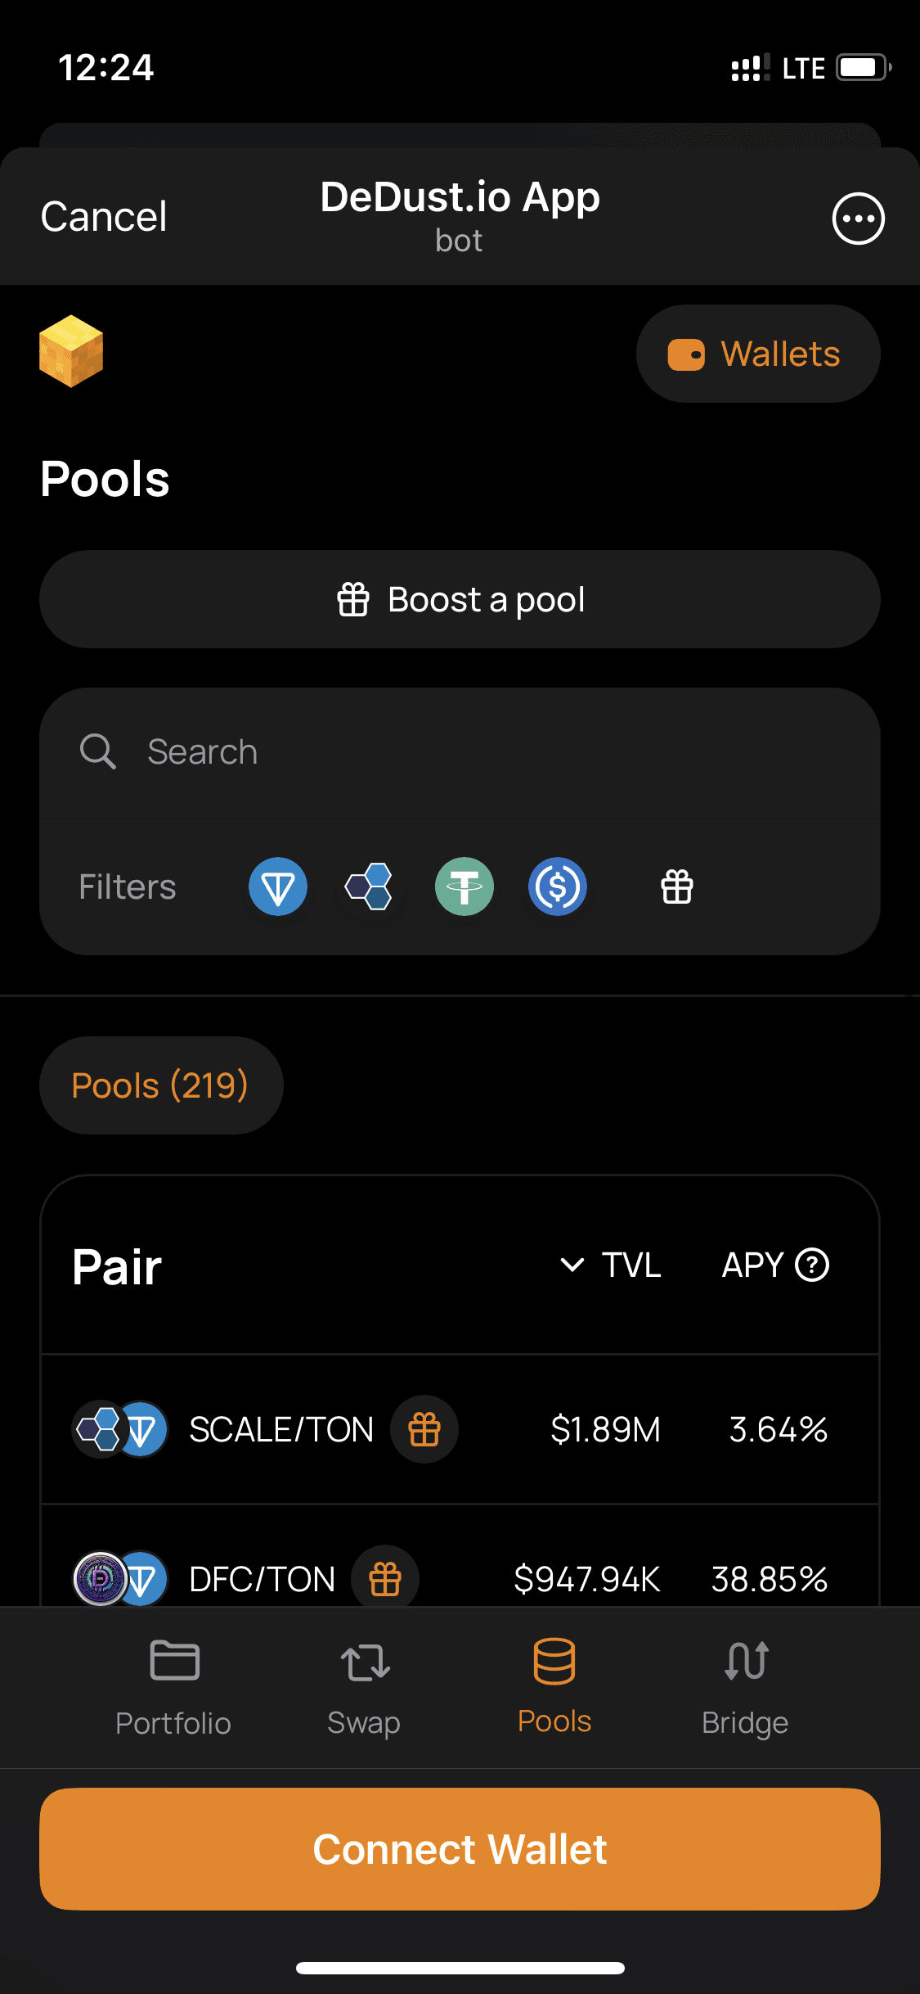Click the APY help question mark
Viewport: 920px width, 1994px height.
click(813, 1265)
